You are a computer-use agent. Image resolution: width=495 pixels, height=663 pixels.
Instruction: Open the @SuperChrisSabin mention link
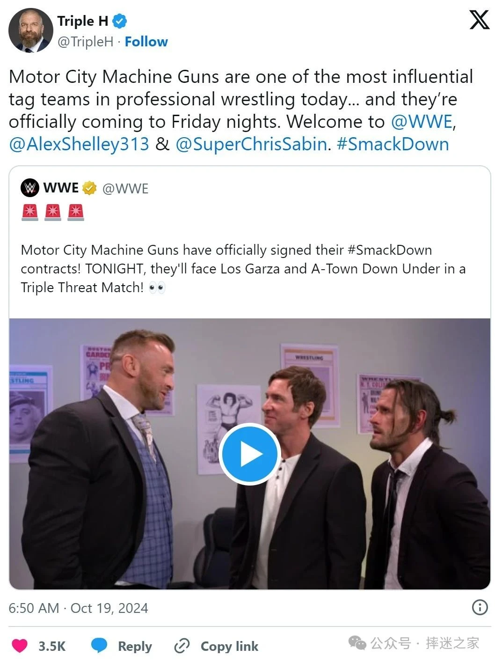click(x=251, y=144)
